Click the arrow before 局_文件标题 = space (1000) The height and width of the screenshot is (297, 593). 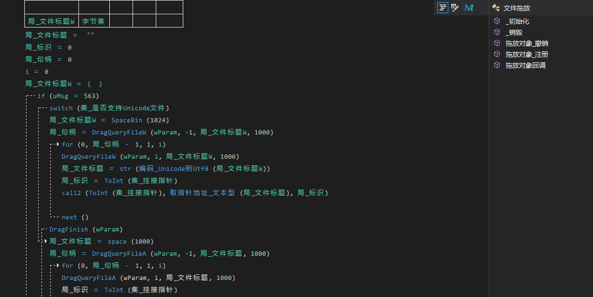[46, 241]
